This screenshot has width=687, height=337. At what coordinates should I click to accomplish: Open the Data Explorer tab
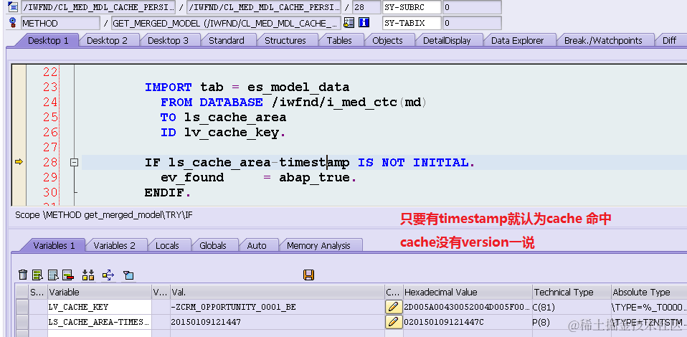(x=518, y=40)
